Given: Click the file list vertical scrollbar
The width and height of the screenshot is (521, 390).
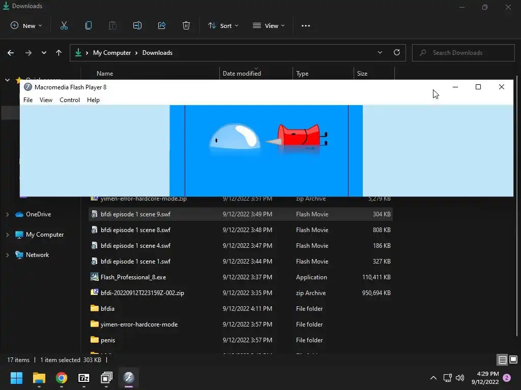Looking at the screenshot, I should pyautogui.click(x=517, y=206).
